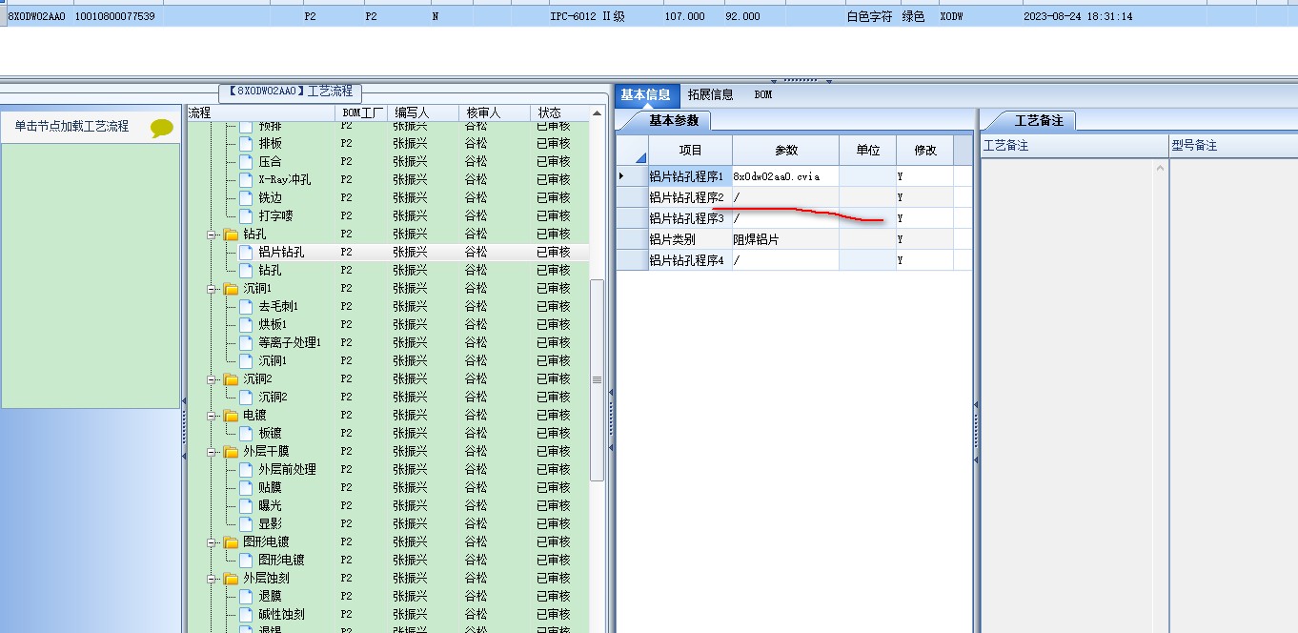Select the 铝片类别 row label
Screen dimensions: 1298x633
[690, 239]
